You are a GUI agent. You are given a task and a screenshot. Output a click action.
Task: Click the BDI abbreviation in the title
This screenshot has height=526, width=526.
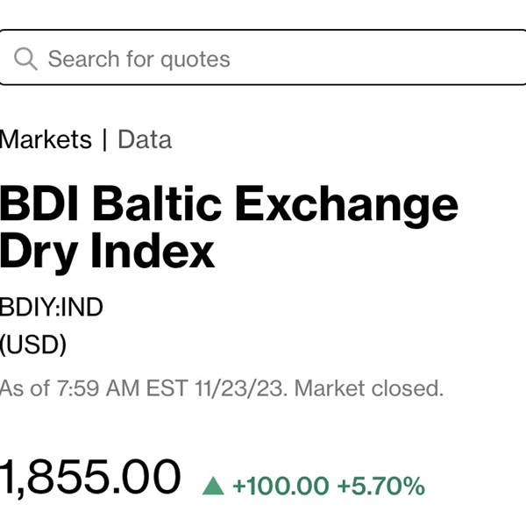pos(39,203)
